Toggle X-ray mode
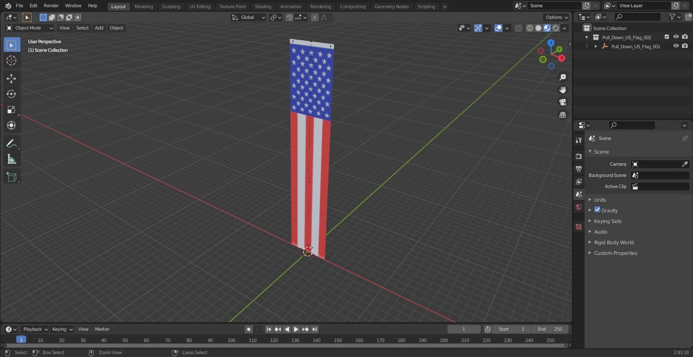Screen dimensions: 693x357 [x=518, y=28]
